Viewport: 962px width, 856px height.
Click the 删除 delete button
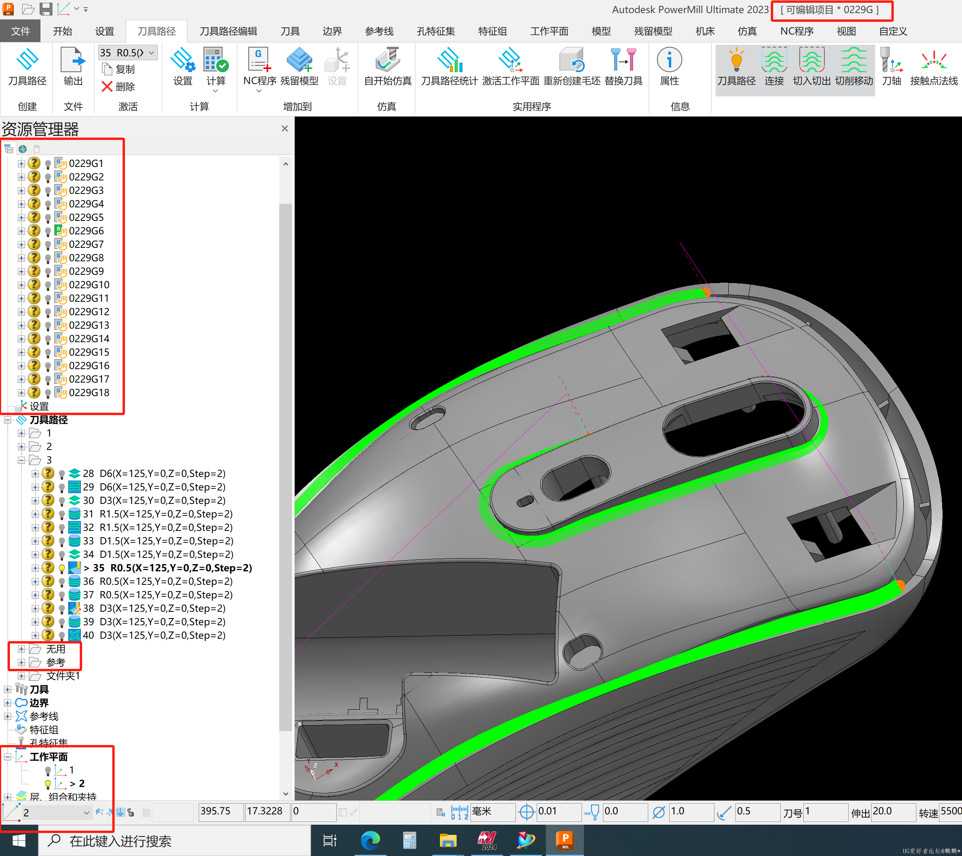(119, 86)
